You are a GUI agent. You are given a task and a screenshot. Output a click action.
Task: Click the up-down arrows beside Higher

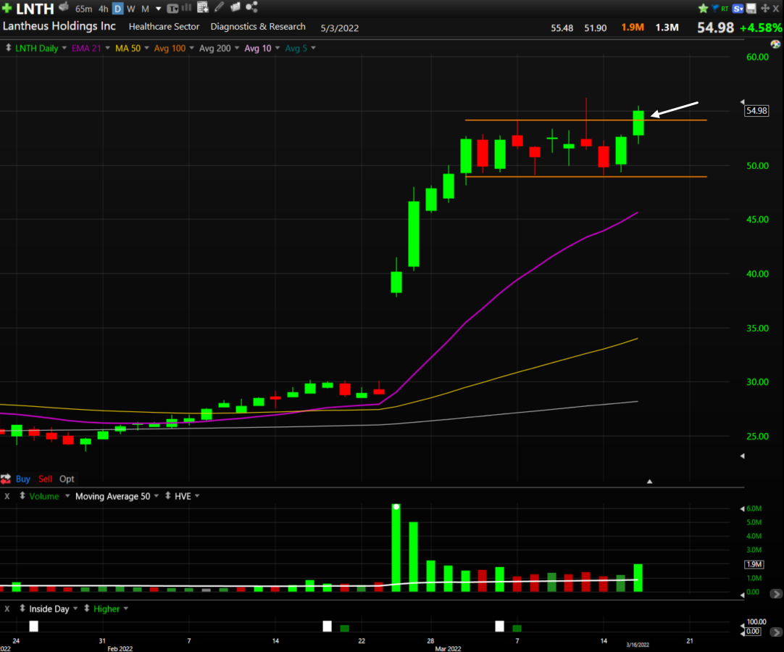tap(87, 608)
